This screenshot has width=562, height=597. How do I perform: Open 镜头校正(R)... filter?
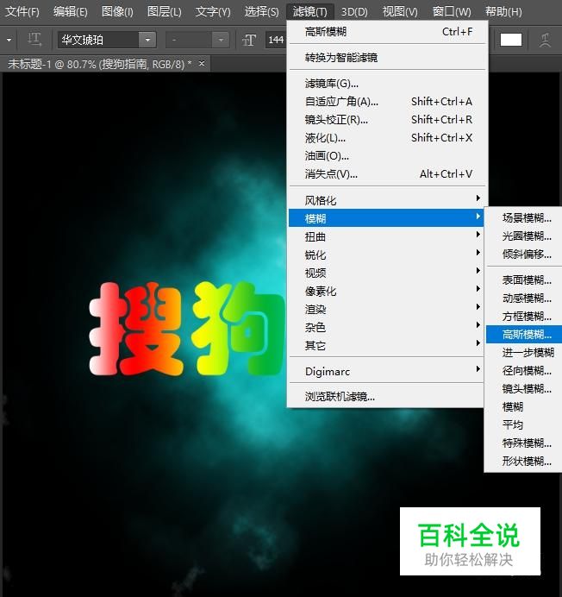point(388,120)
